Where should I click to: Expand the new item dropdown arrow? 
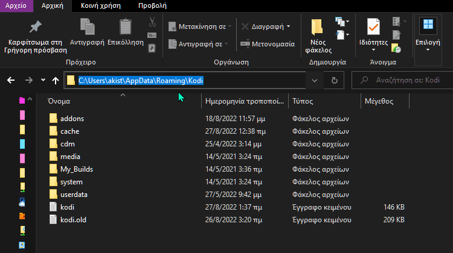(347, 21)
